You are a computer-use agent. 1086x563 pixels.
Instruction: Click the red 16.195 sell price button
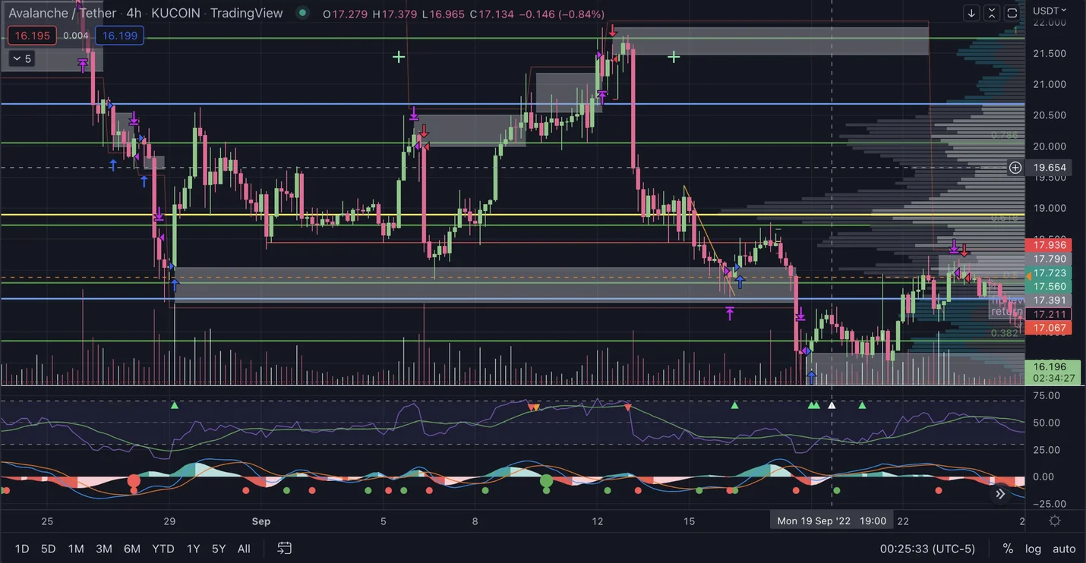click(x=32, y=36)
